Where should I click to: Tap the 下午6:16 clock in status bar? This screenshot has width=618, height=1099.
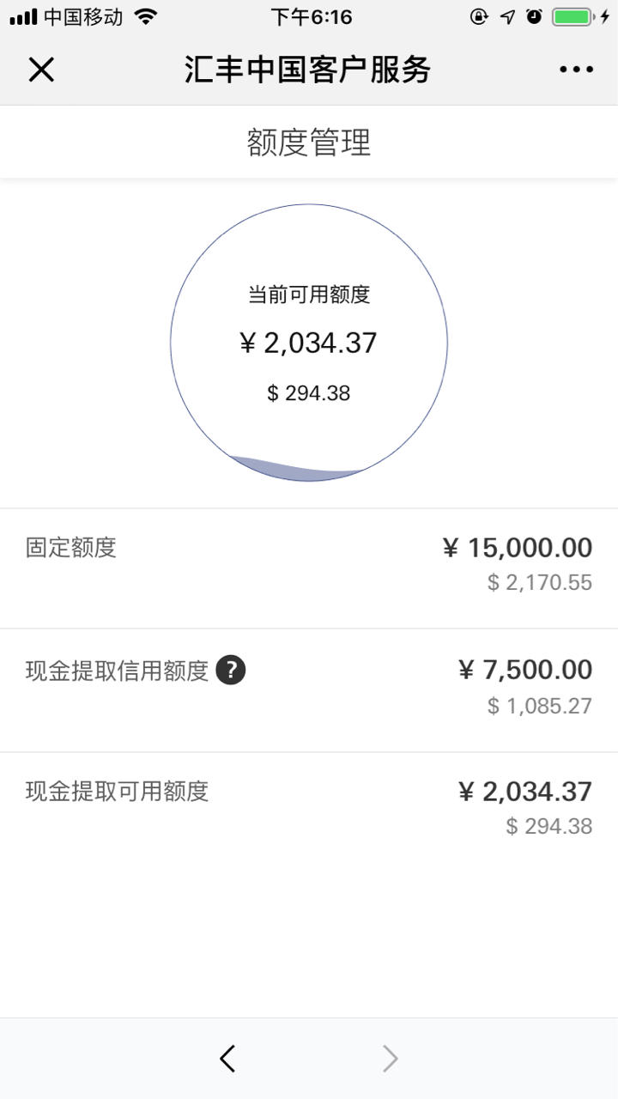click(312, 16)
